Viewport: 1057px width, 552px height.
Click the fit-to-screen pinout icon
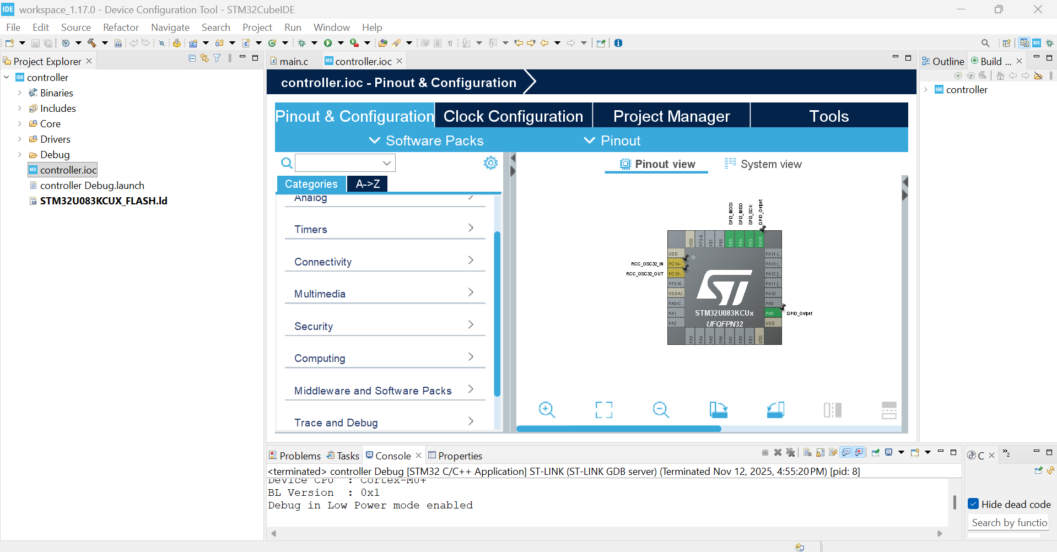tap(603, 410)
